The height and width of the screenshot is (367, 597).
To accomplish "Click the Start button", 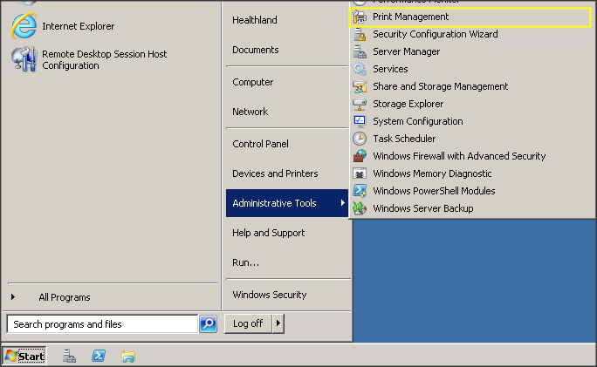I will pyautogui.click(x=24, y=356).
